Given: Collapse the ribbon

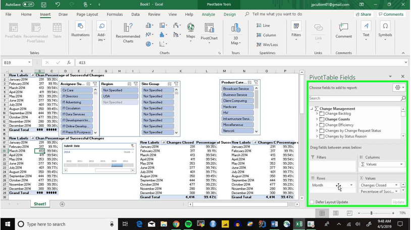Looking at the screenshot, I should [x=403, y=53].
